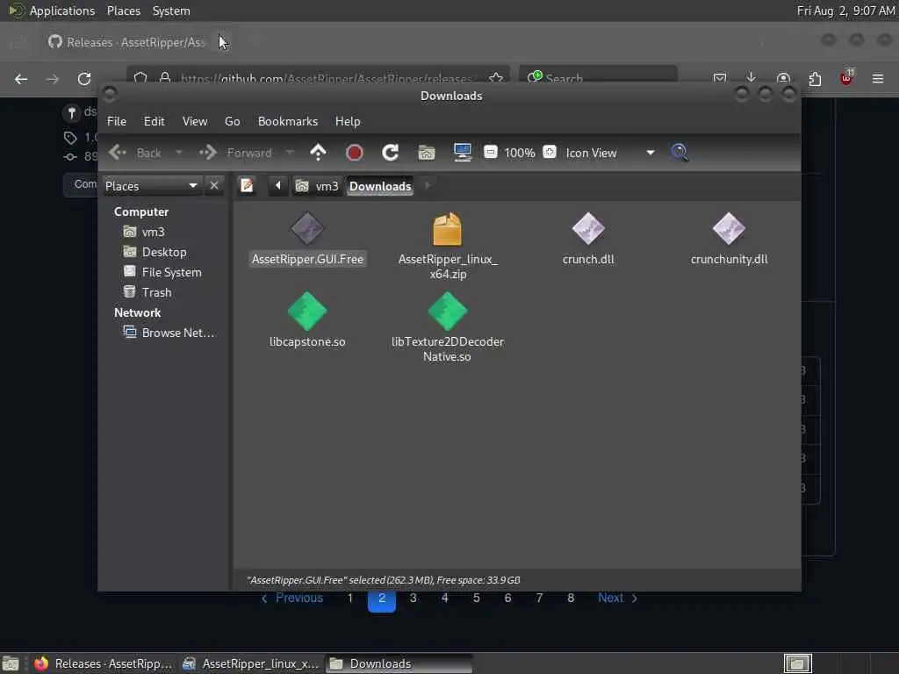The width and height of the screenshot is (899, 674).
Task: Open the uBlock extension icon
Action: pos(846,78)
